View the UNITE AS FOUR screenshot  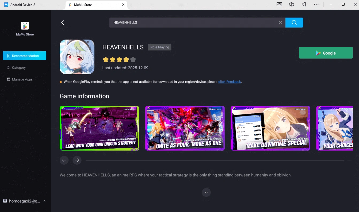click(x=185, y=128)
